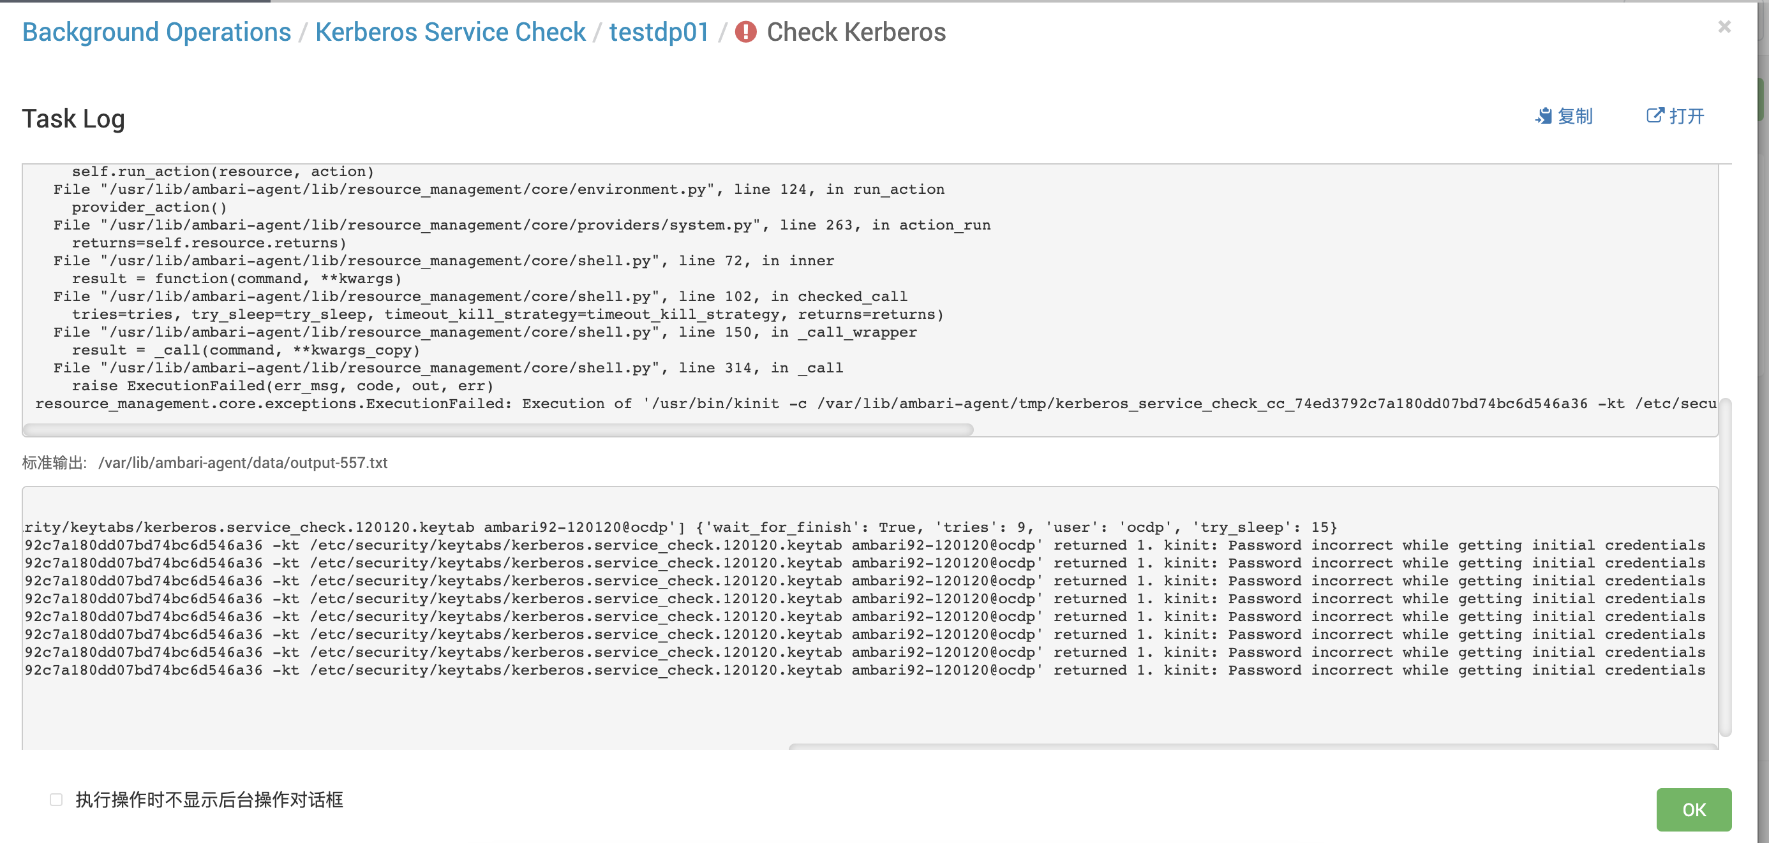
Task: Open the Background Operations breadcrumb link
Action: 156,33
